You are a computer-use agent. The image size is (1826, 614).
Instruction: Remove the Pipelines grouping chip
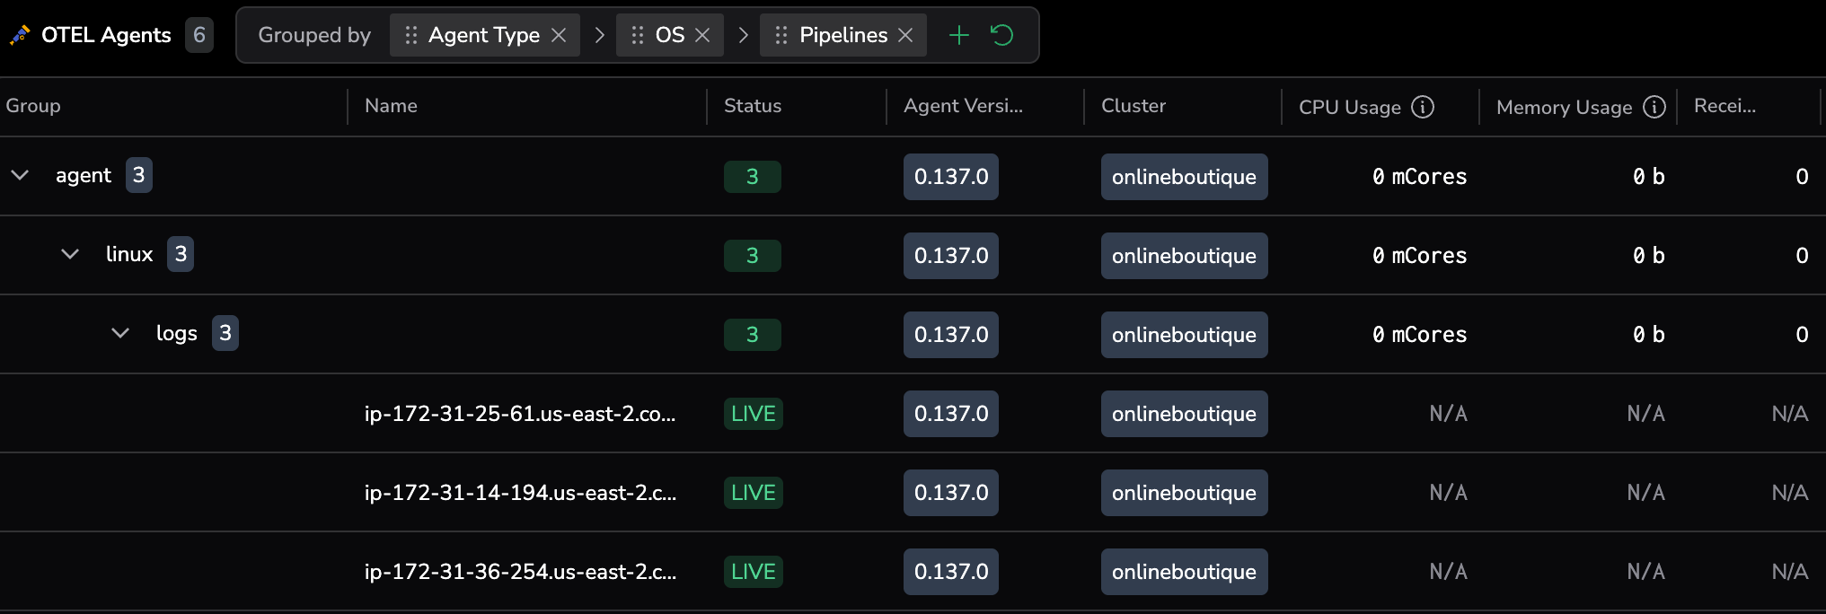[905, 35]
